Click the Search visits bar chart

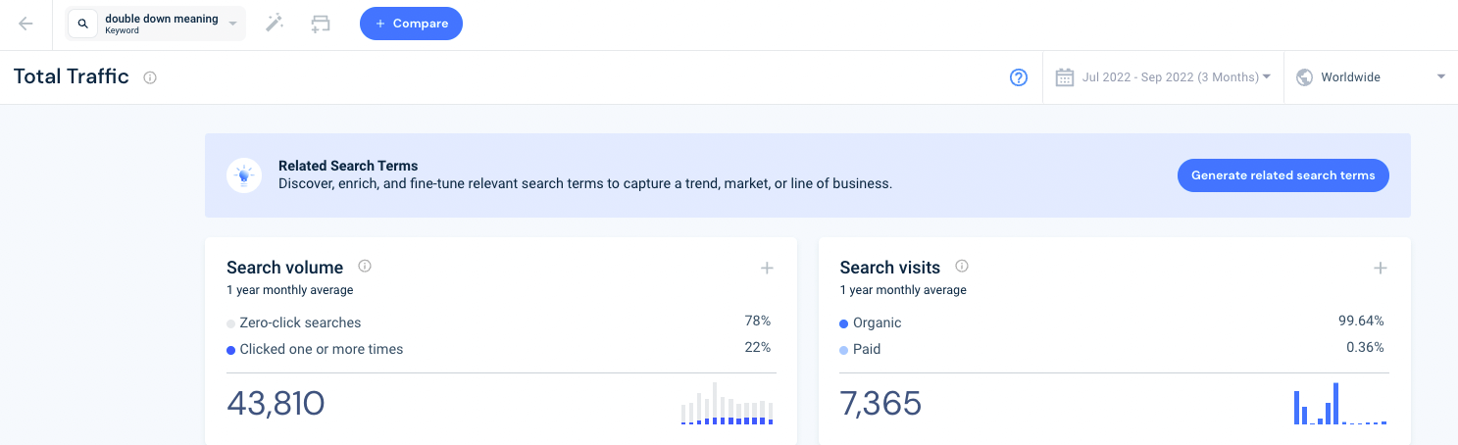pyautogui.click(x=1340, y=404)
